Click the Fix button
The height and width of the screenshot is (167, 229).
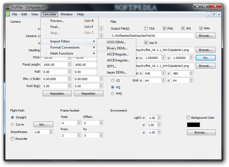(x=206, y=58)
